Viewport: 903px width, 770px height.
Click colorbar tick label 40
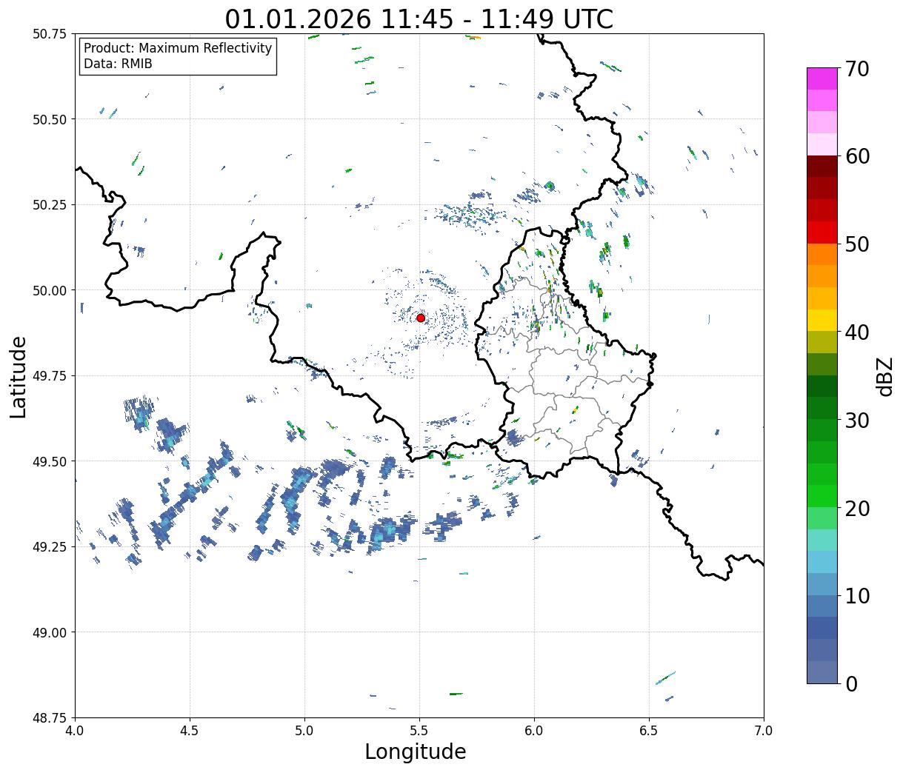[x=856, y=332]
